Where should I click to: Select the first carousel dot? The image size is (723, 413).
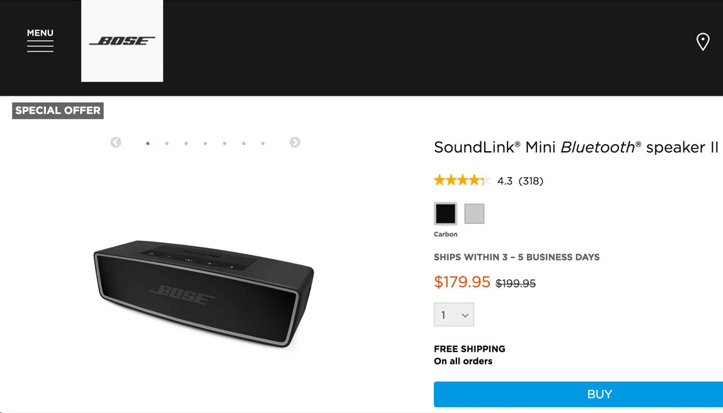coord(148,143)
